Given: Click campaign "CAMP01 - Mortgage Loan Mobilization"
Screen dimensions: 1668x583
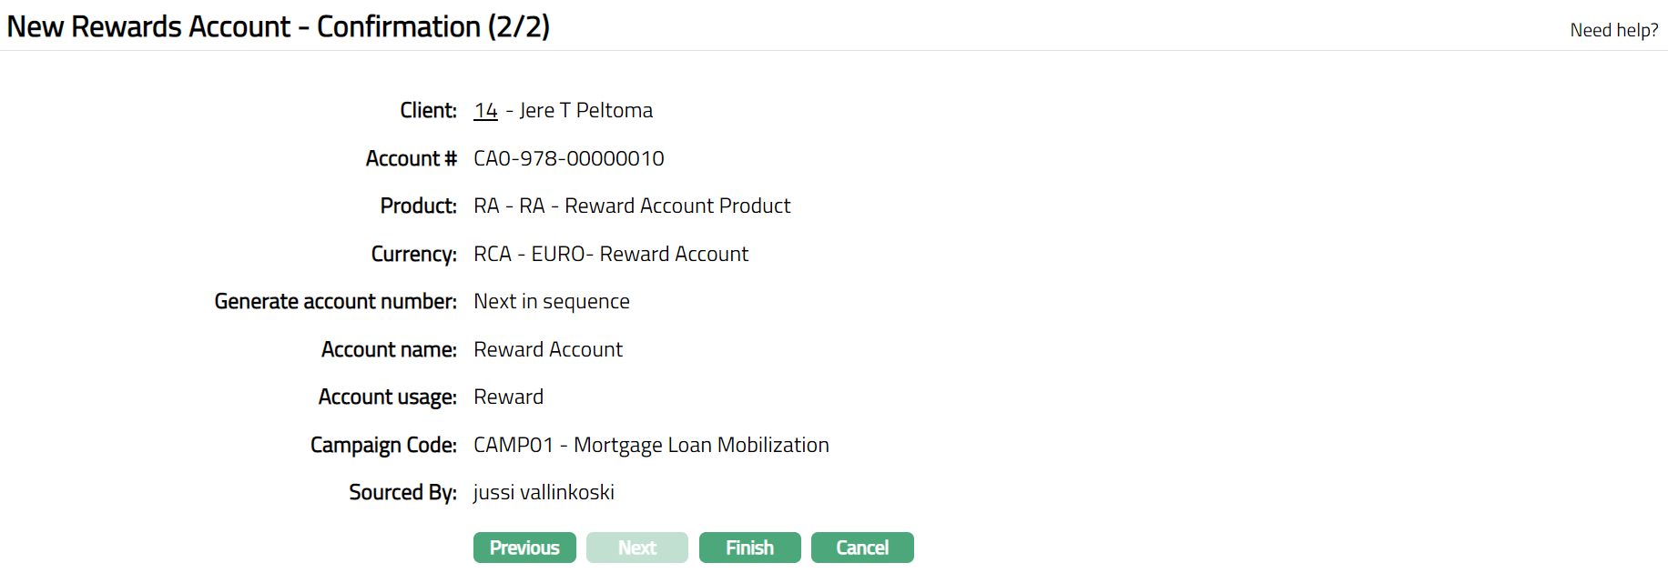Looking at the screenshot, I should click(651, 445).
